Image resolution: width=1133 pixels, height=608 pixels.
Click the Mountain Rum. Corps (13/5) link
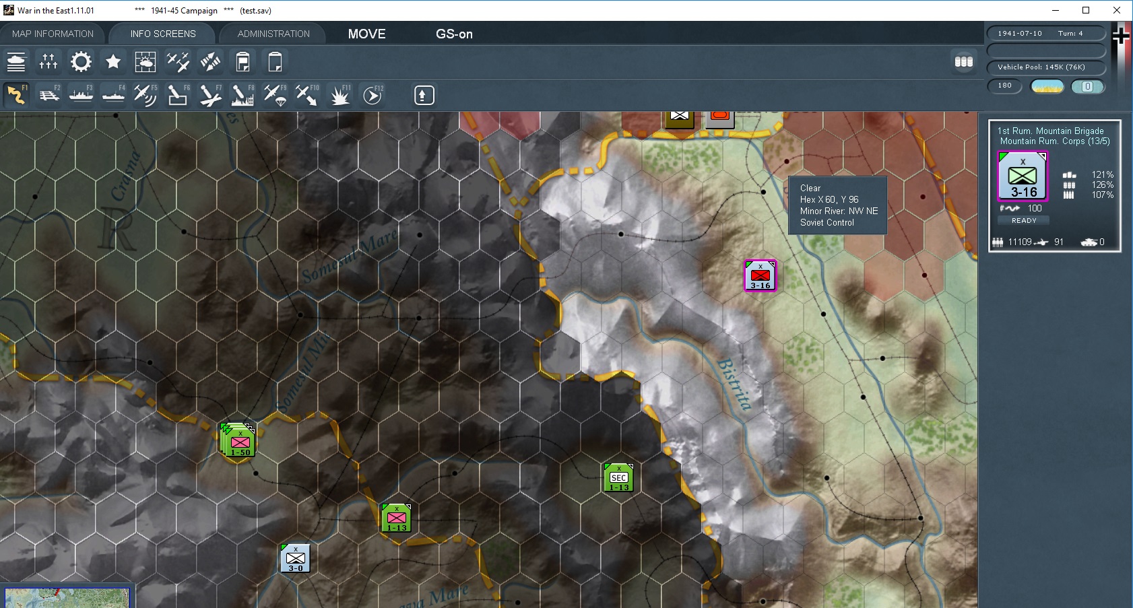[x=1055, y=141]
